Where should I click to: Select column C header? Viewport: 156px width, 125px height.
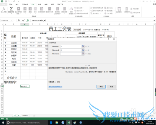[x=25, y=24]
